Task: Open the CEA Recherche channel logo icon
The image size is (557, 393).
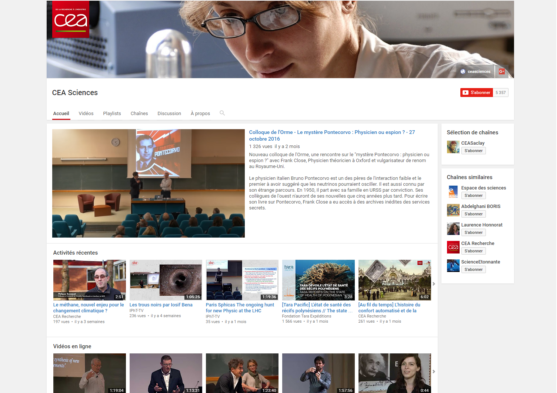Action: 453,247
